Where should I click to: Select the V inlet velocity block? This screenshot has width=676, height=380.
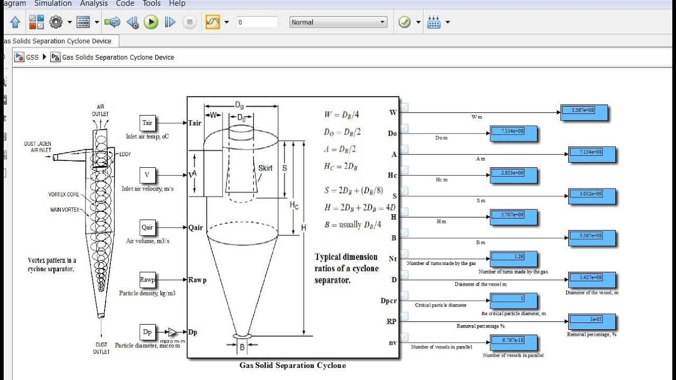click(147, 175)
